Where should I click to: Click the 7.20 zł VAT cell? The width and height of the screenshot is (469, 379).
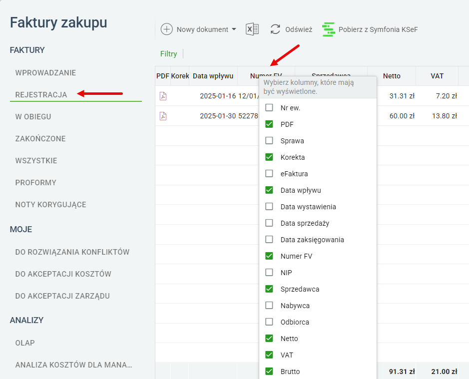(446, 96)
